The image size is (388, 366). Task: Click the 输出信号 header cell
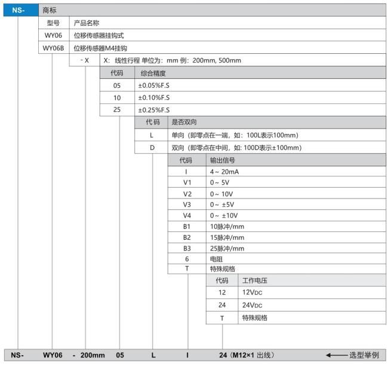(296, 160)
